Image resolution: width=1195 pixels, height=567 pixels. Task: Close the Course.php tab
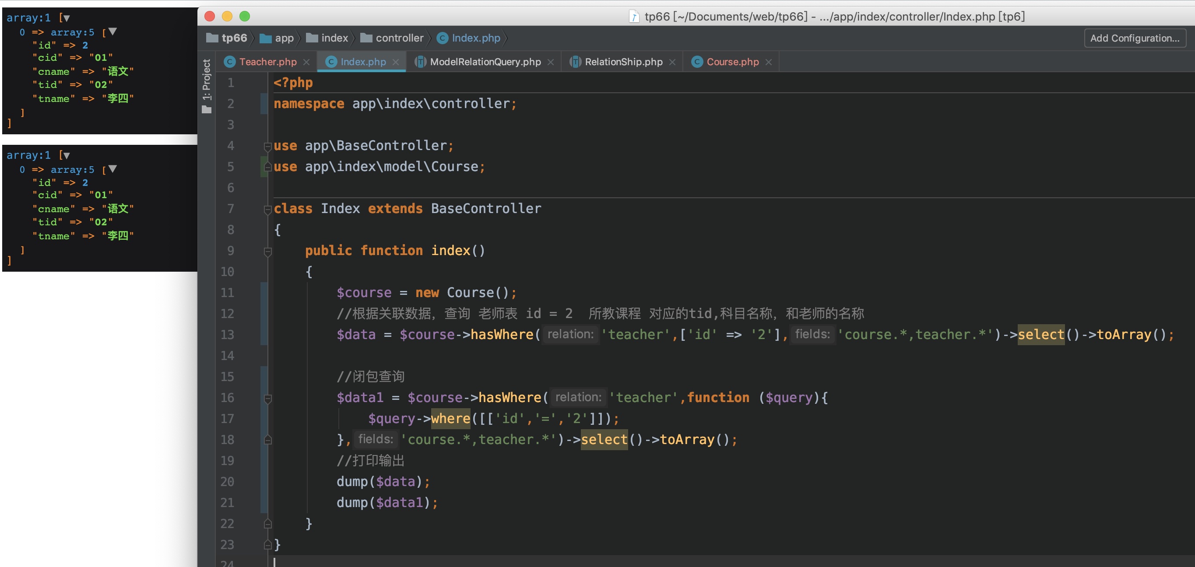point(769,62)
